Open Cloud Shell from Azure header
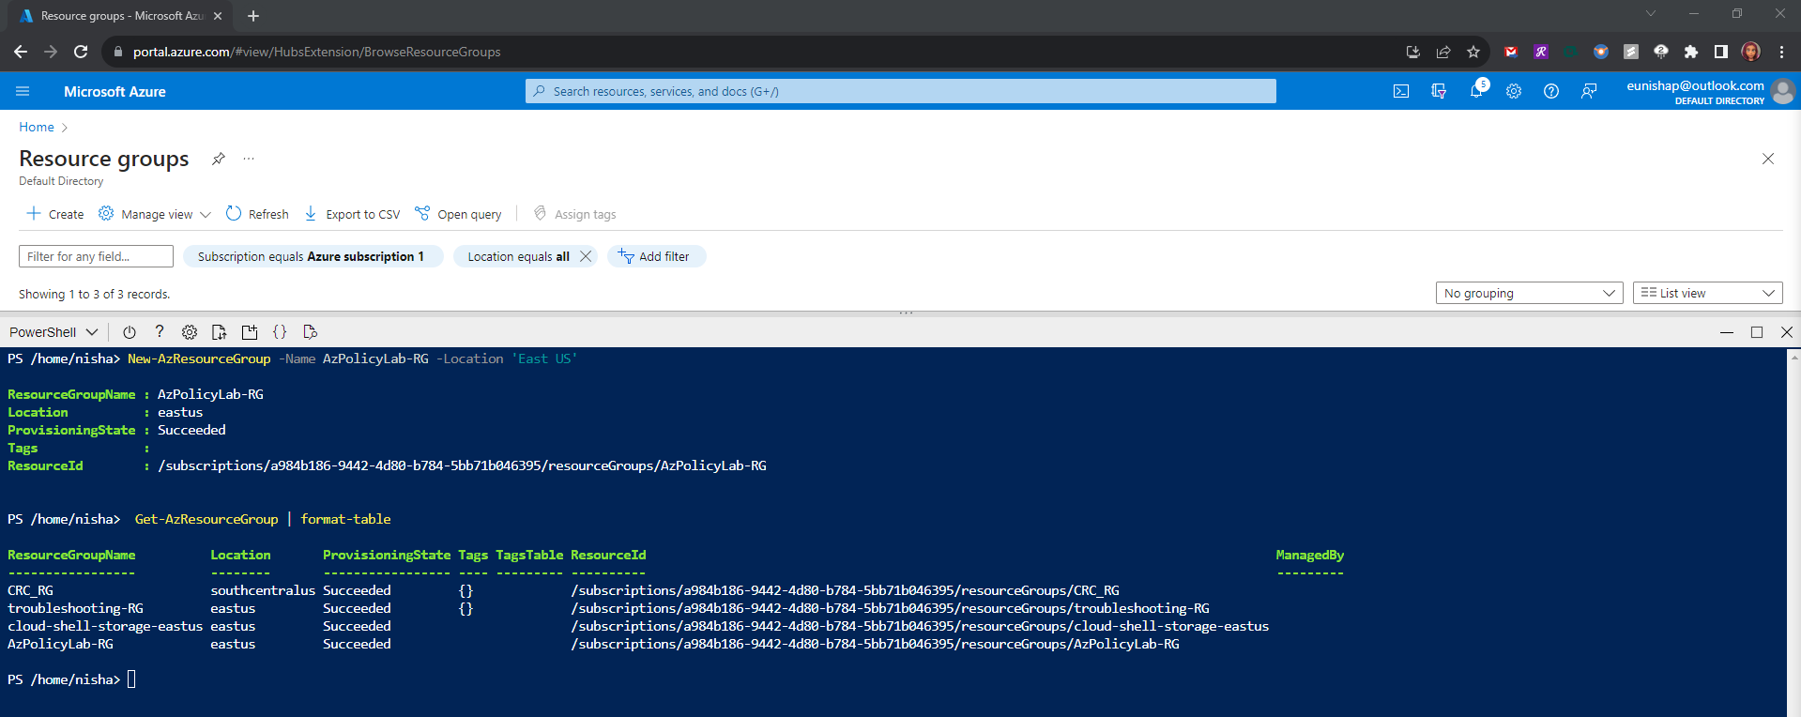The image size is (1801, 717). tap(1400, 91)
